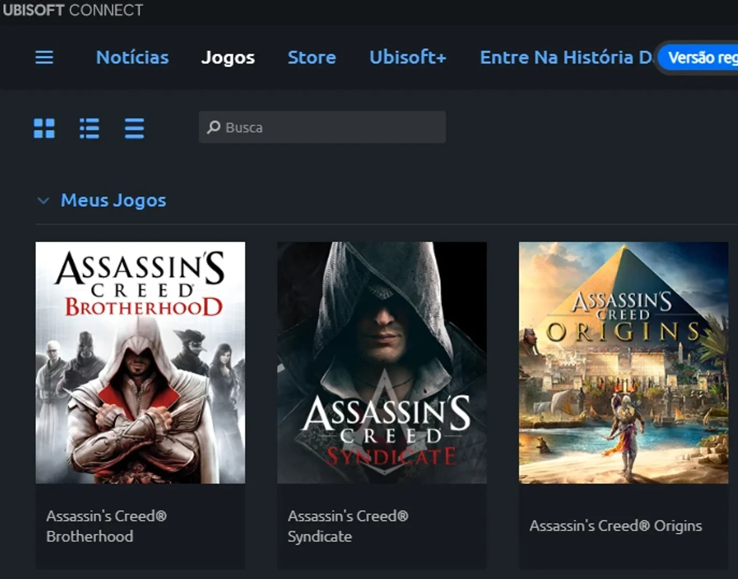Switch to large grid view
Image resolution: width=738 pixels, height=579 pixels.
point(44,128)
